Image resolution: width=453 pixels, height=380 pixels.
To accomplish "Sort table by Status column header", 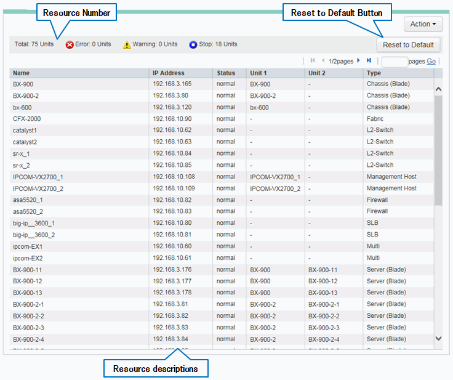I will pyautogui.click(x=225, y=73).
